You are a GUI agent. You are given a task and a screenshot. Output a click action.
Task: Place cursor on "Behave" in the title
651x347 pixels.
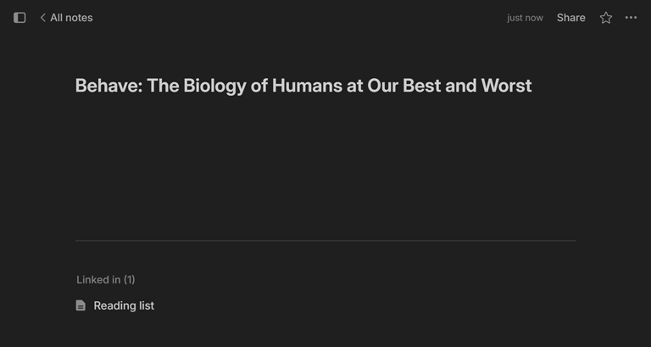[x=105, y=86]
